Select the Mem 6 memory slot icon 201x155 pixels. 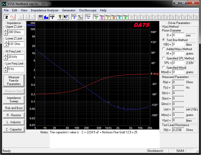[x=125, y=17]
